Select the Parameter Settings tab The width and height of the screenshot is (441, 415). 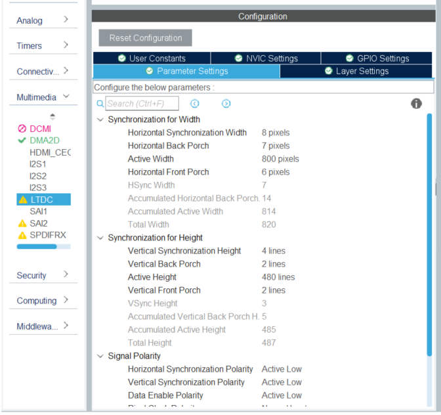186,71
